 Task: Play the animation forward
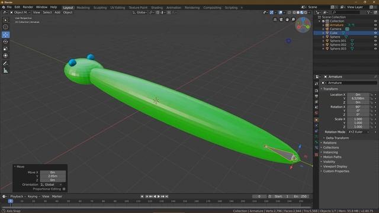point(159,196)
